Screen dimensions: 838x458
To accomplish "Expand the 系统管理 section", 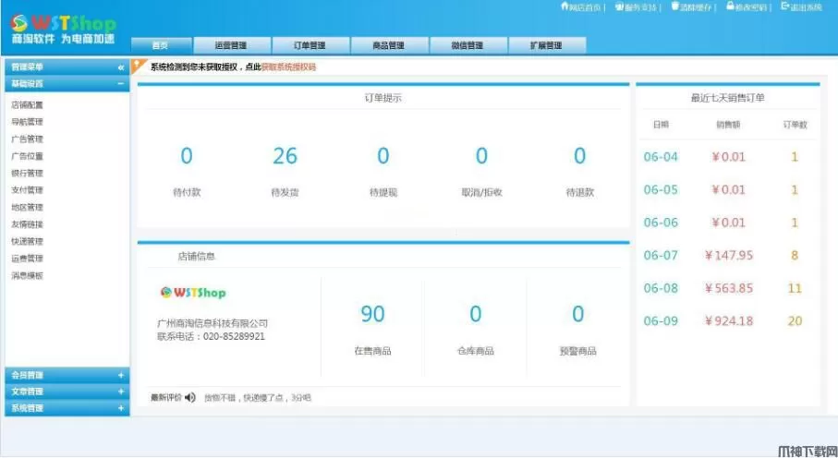I will point(120,408).
